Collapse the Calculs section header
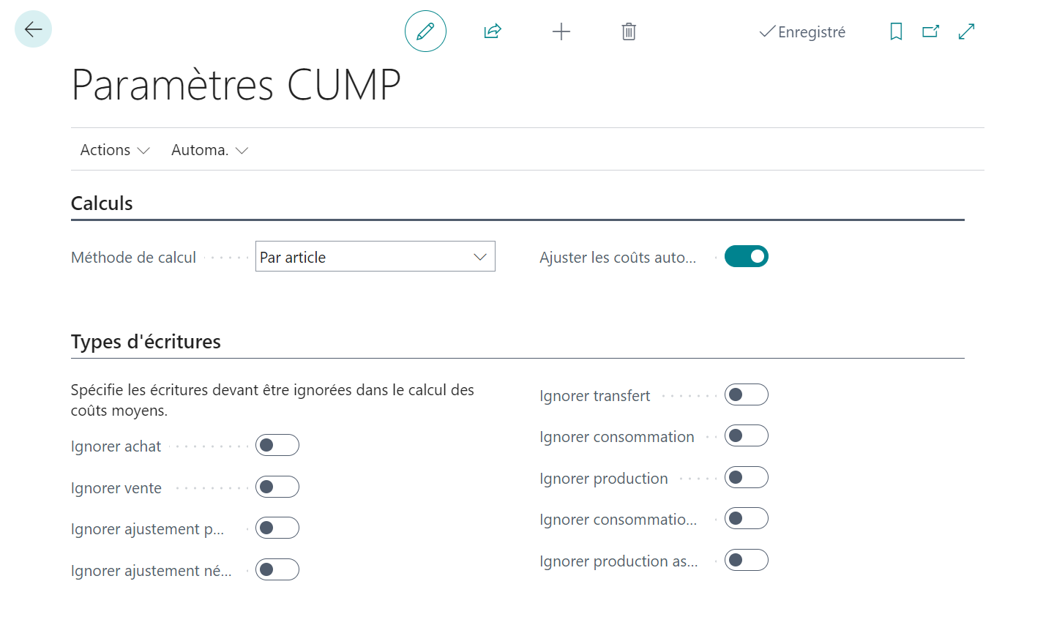The image size is (1054, 636). [102, 203]
